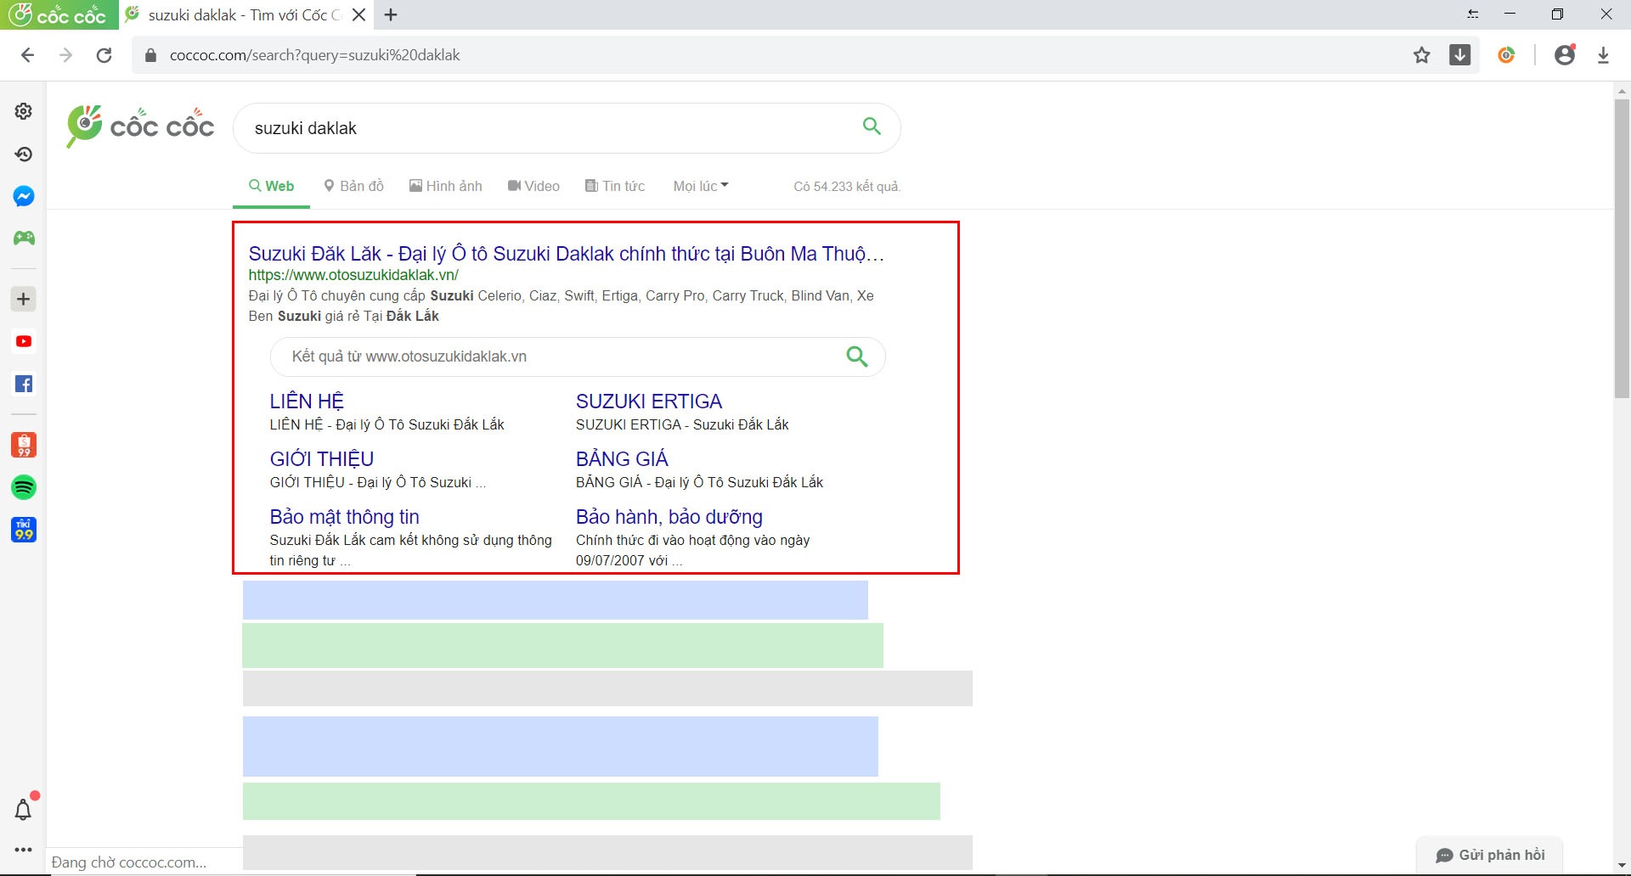Open the Shopee shortcut in sidebar

24,445
